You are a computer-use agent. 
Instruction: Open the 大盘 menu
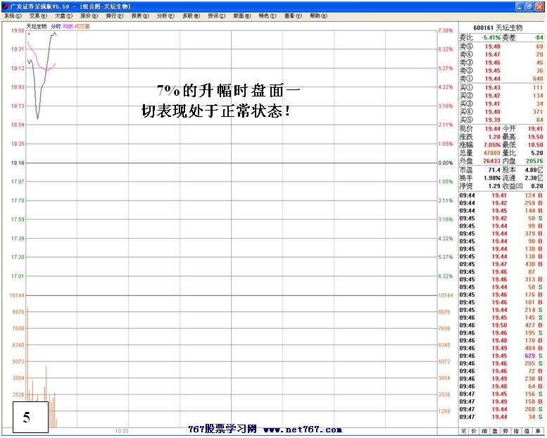click(x=64, y=15)
